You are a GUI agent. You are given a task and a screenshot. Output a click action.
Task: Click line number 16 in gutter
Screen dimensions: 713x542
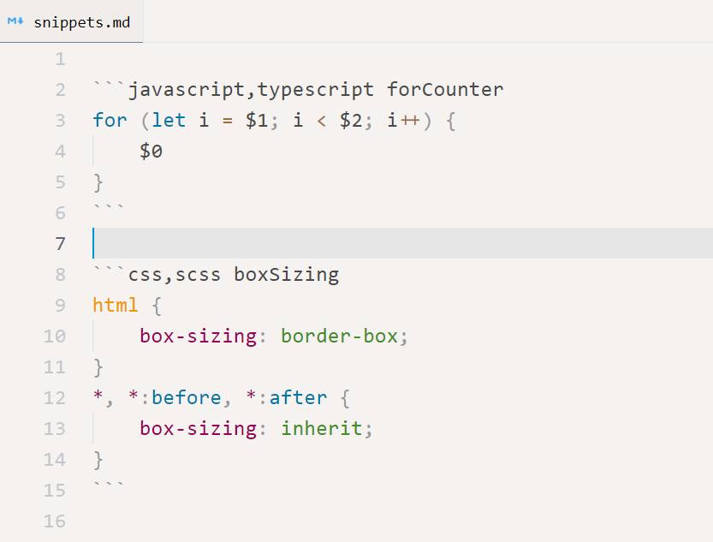coord(55,521)
